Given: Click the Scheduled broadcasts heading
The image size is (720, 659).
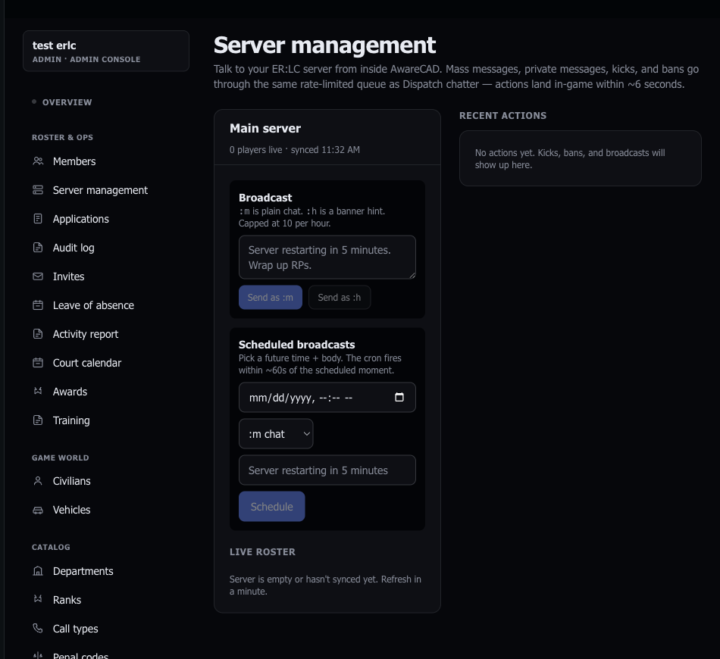Looking at the screenshot, I should (x=296, y=345).
